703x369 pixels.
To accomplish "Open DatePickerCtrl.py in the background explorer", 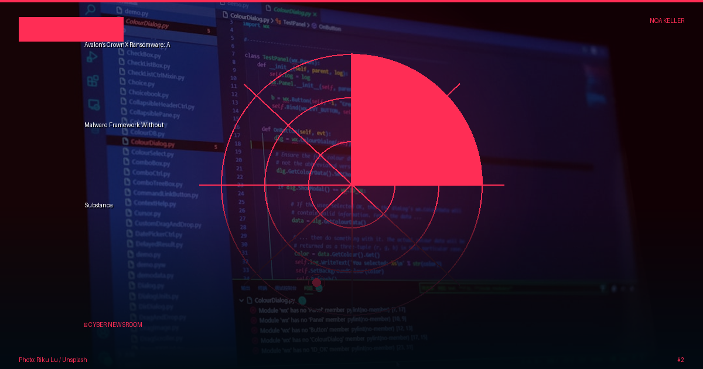I will pyautogui.click(x=155, y=234).
